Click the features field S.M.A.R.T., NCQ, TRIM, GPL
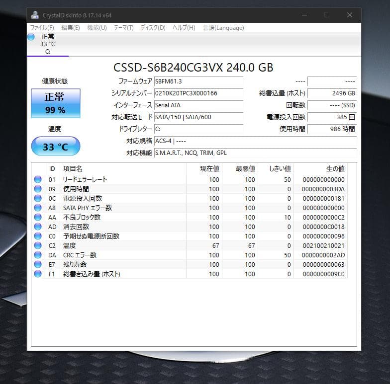390x384 pixels. [x=256, y=153]
